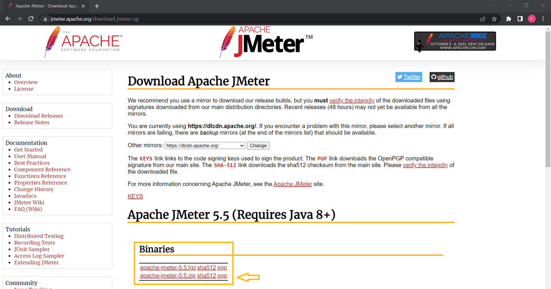Open Extending JMeter tutorial
Viewport: 551px width, 289px height.
[36, 262]
